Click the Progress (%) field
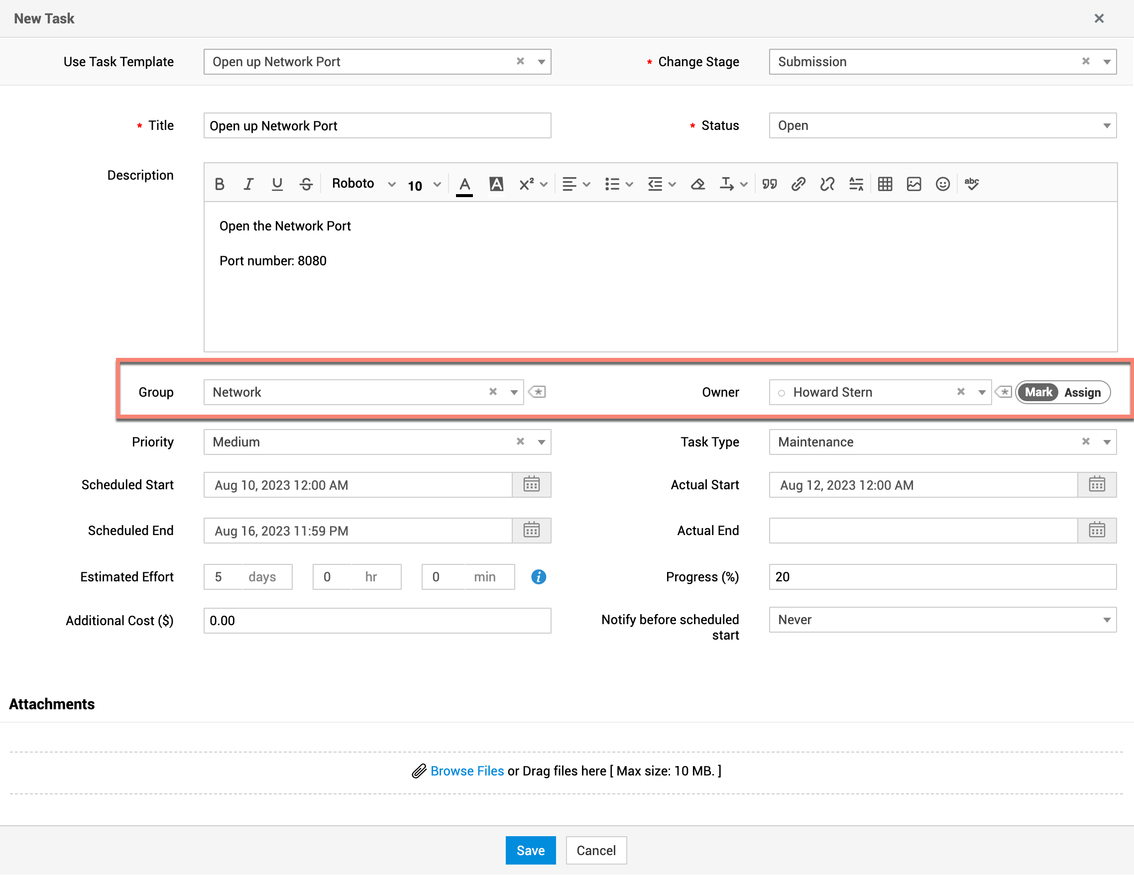 click(x=942, y=577)
